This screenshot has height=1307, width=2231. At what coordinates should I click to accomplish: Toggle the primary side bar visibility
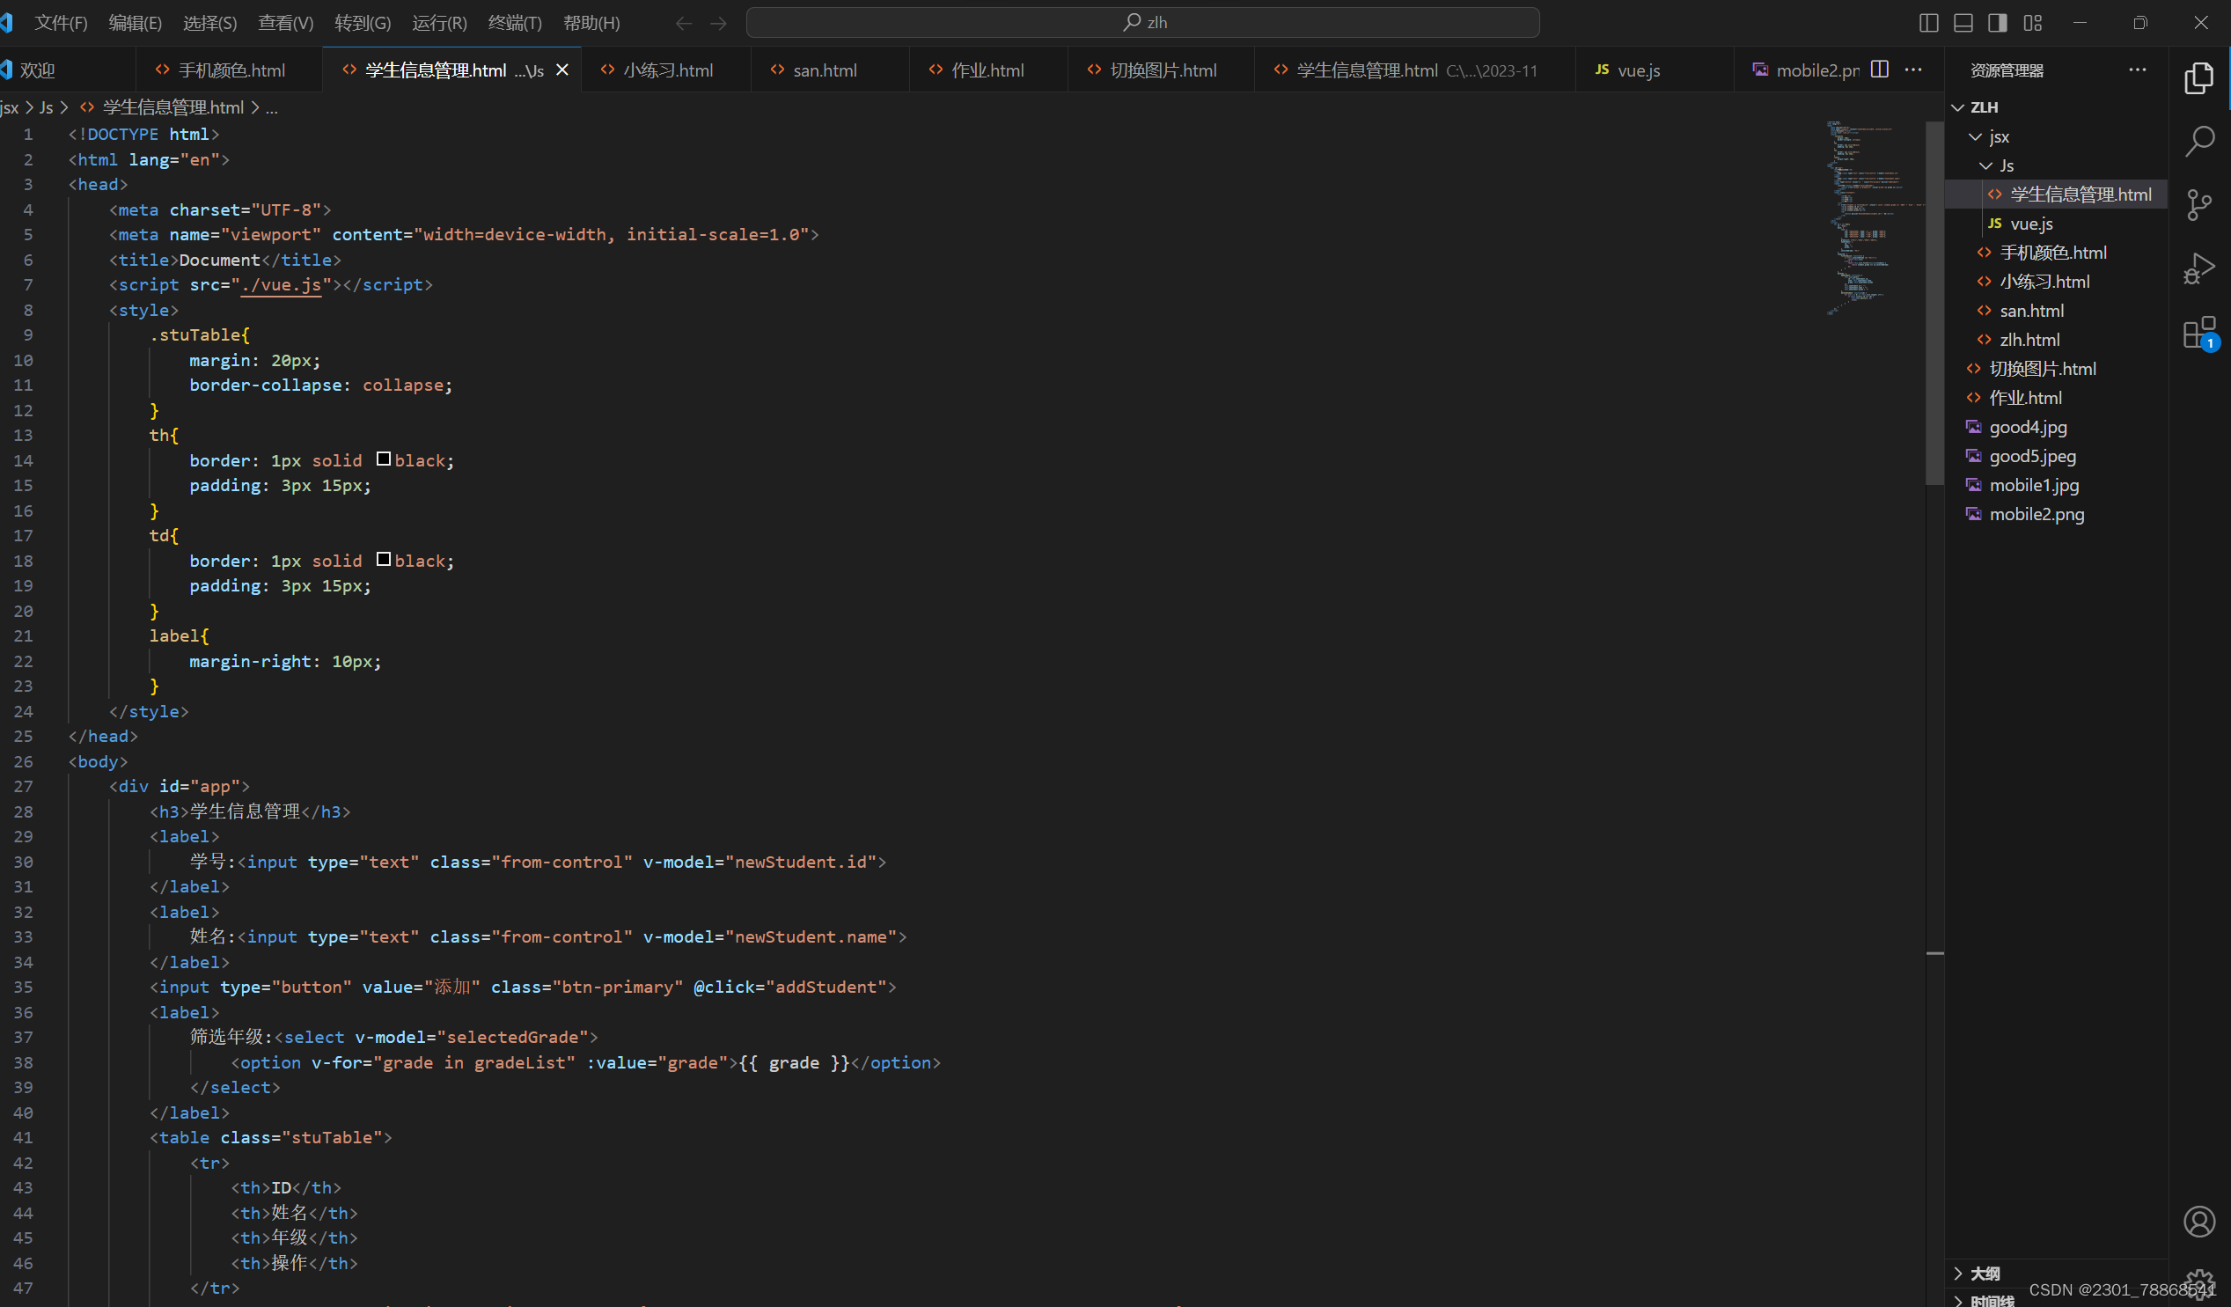tap(1929, 22)
